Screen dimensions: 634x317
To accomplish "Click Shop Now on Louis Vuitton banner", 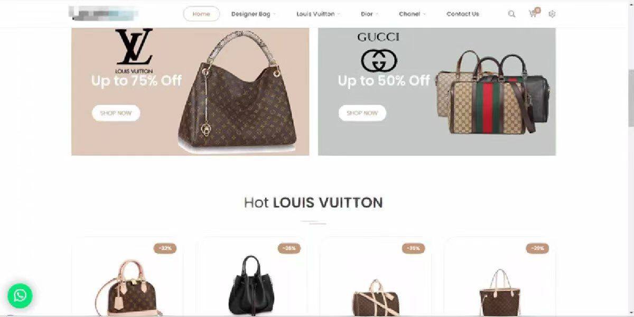I will pyautogui.click(x=116, y=113).
